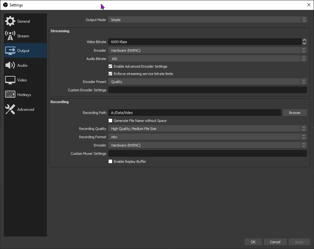Viewport: 314px width, 249px height.
Task: Open the Output Mode dropdown
Action: (207, 20)
